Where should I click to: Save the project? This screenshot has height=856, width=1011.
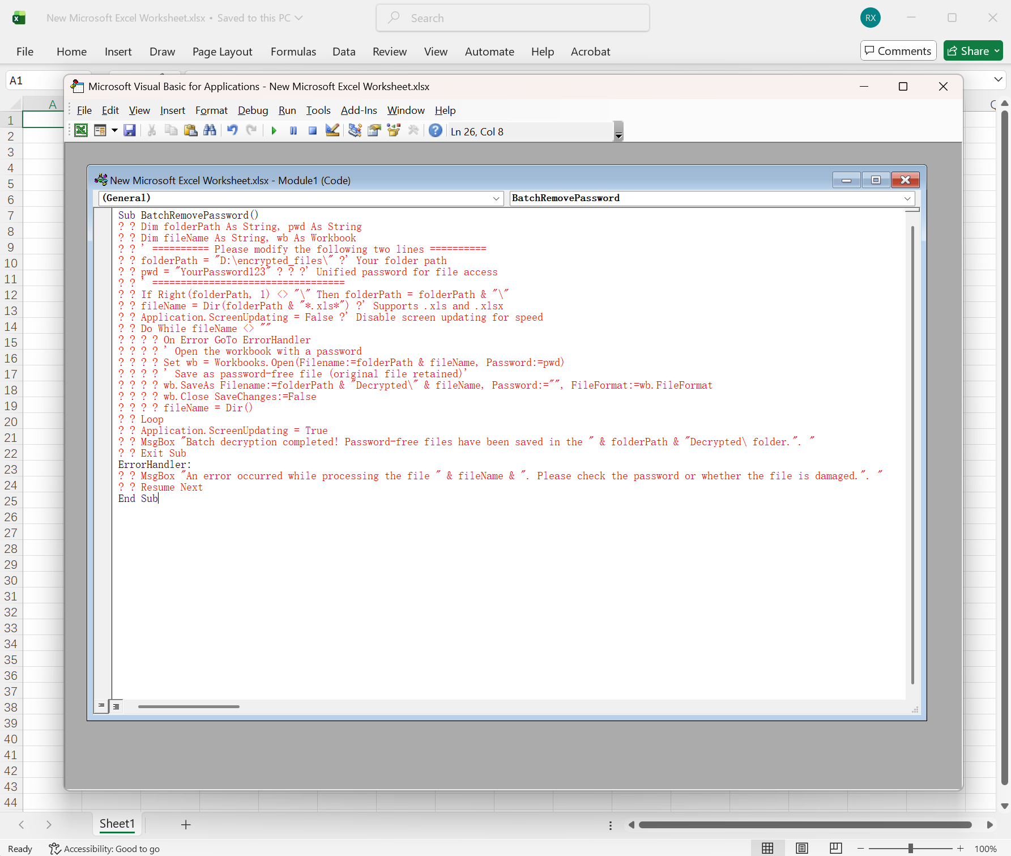pyautogui.click(x=130, y=131)
